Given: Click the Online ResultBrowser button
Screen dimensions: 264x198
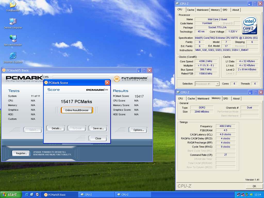Looking at the screenshot, I should [77, 110].
